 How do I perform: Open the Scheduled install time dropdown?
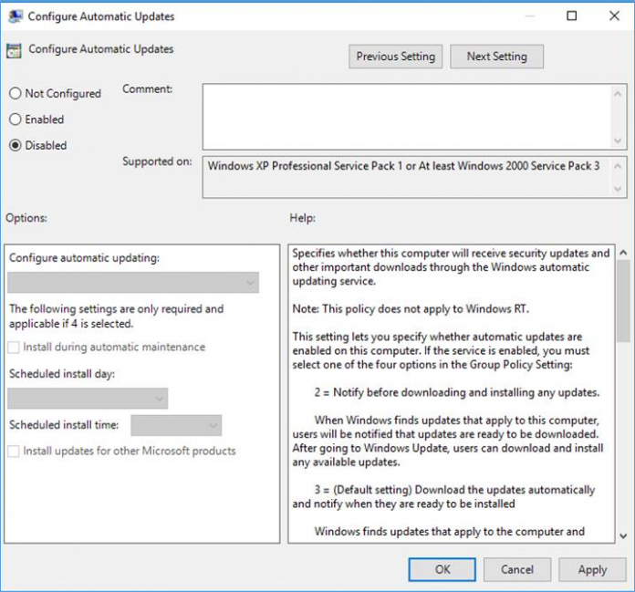(176, 426)
